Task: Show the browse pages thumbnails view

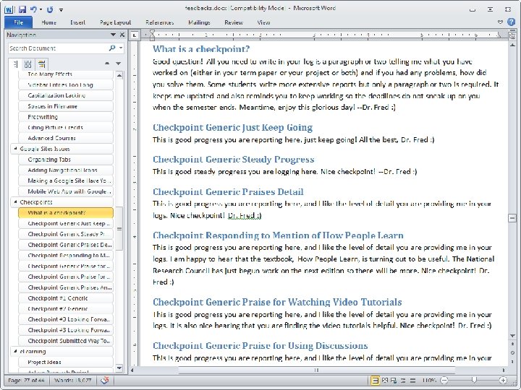Action: tap(28, 64)
